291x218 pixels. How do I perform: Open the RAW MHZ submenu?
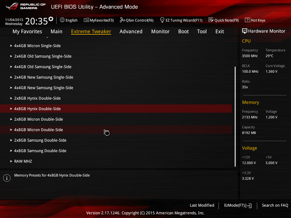[x=116, y=161]
